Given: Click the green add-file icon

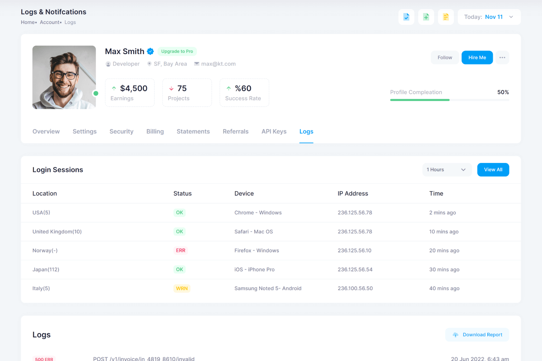Looking at the screenshot, I should [426, 17].
